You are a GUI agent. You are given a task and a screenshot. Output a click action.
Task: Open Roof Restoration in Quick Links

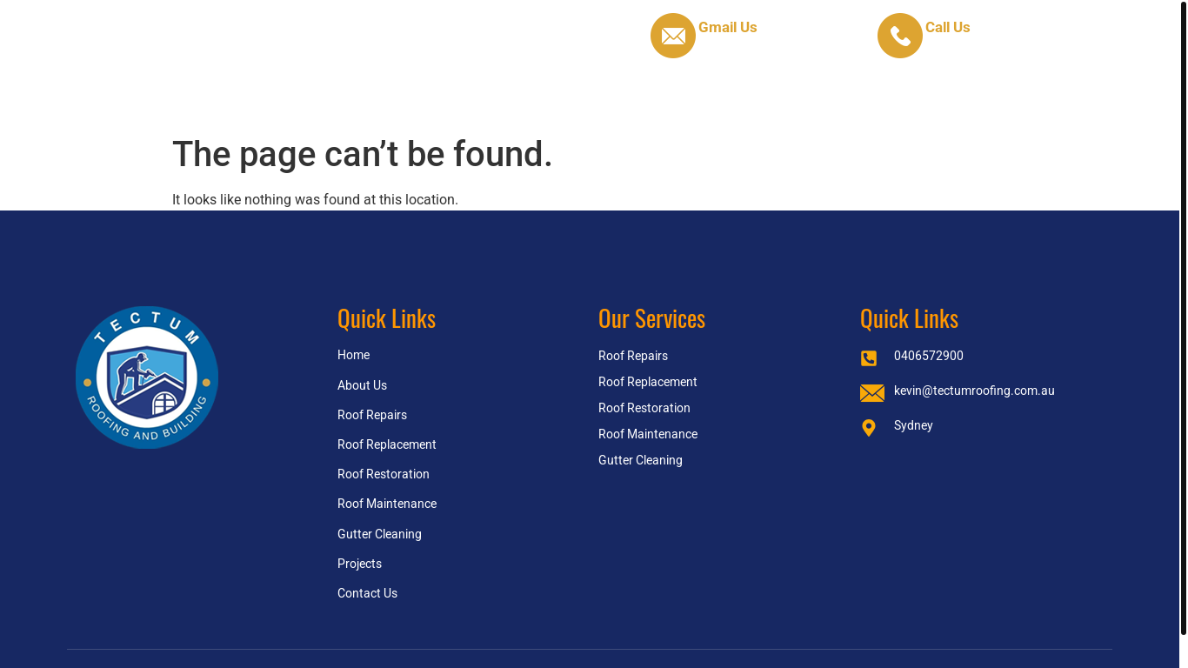point(384,474)
